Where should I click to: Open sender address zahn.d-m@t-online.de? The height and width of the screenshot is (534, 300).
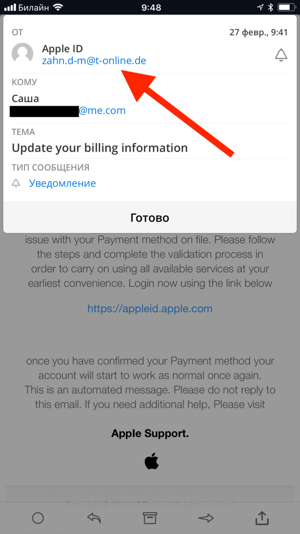(x=94, y=61)
